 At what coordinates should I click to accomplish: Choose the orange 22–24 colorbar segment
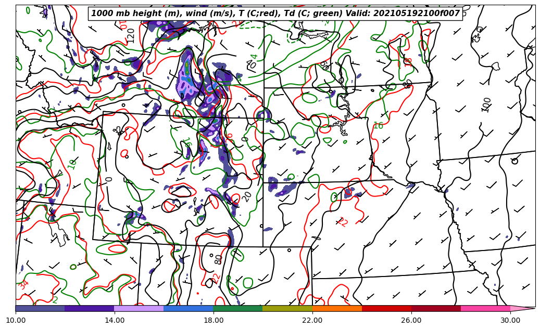pyautogui.click(x=337, y=308)
